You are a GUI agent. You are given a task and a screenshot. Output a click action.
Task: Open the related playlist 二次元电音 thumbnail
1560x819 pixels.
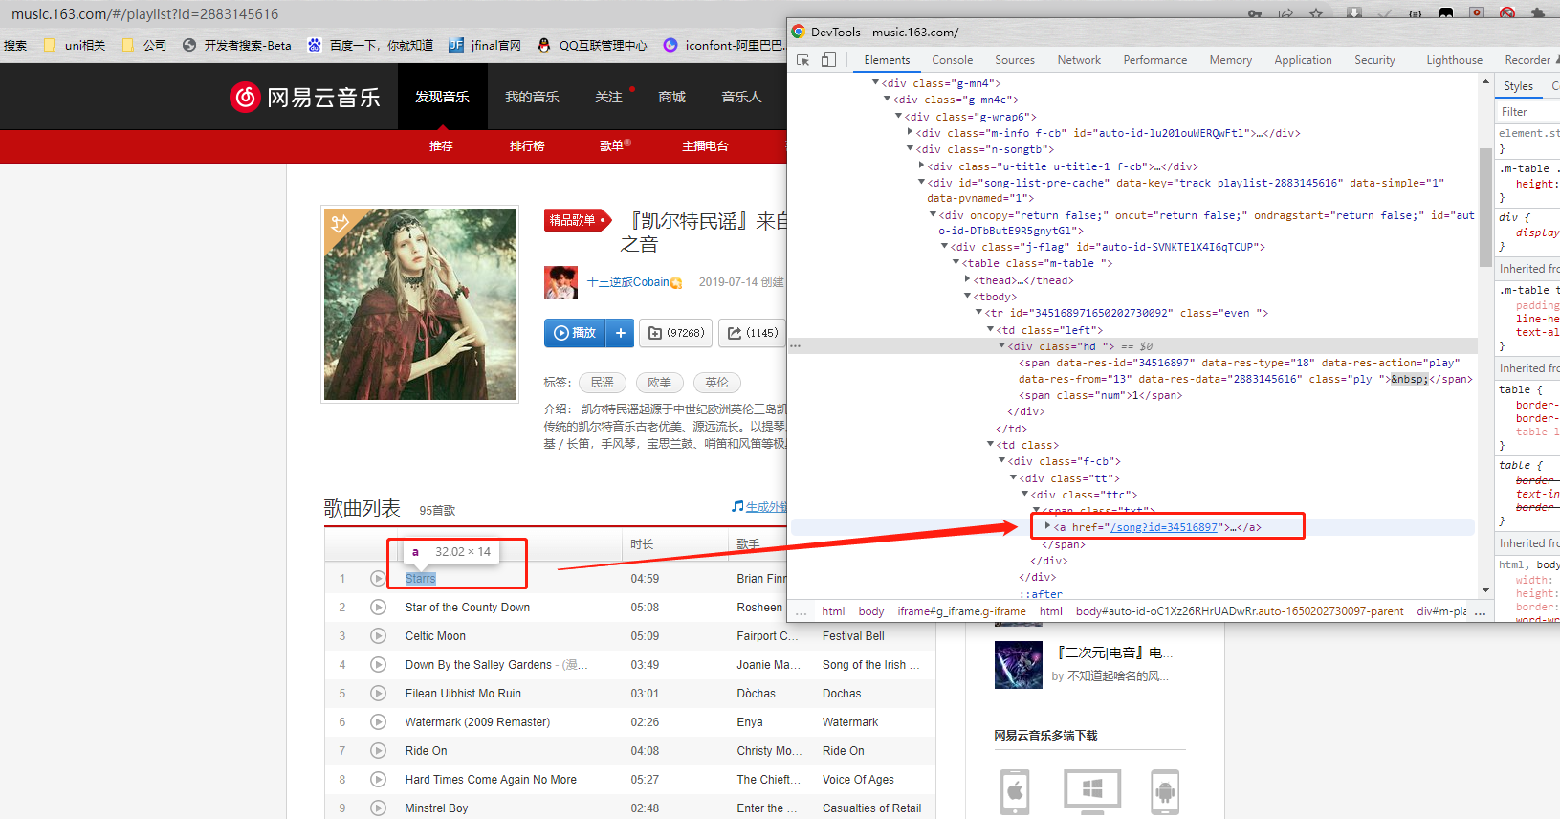coord(1018,665)
